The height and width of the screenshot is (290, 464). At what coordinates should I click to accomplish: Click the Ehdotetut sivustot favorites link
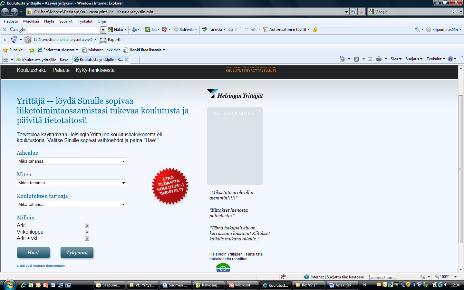[58, 50]
